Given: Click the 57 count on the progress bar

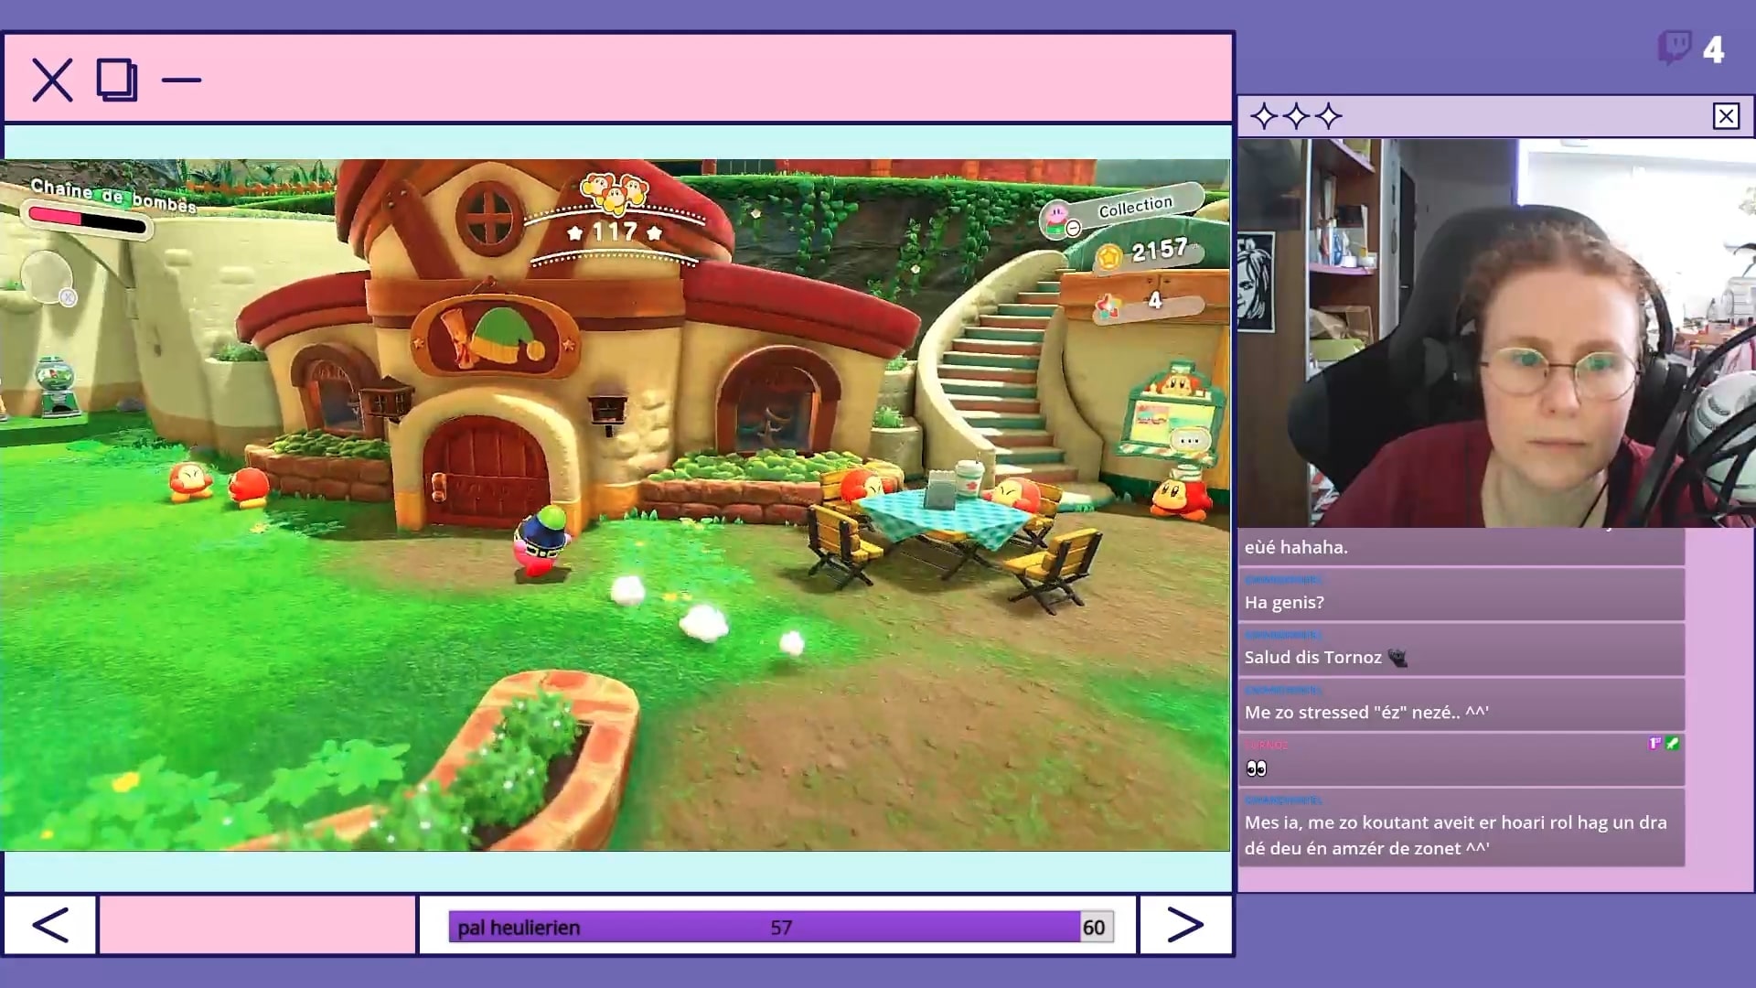Looking at the screenshot, I should (781, 928).
